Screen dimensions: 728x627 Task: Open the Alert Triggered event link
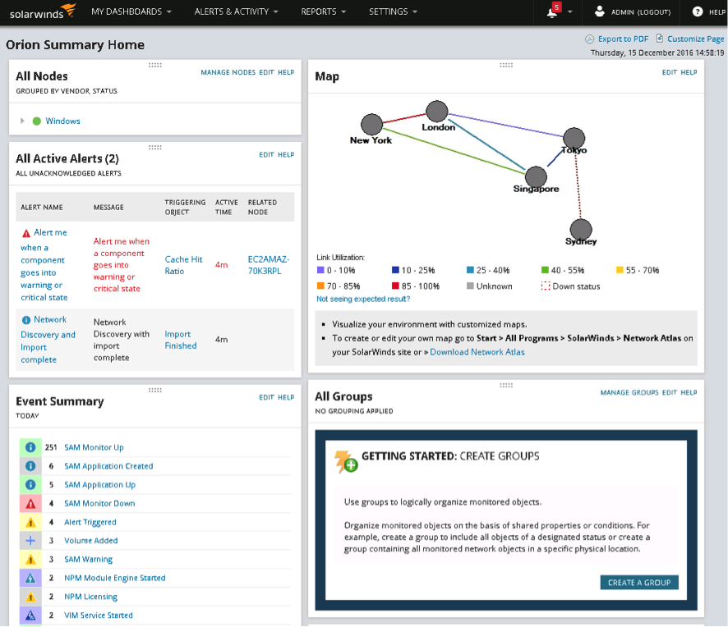[x=90, y=522]
